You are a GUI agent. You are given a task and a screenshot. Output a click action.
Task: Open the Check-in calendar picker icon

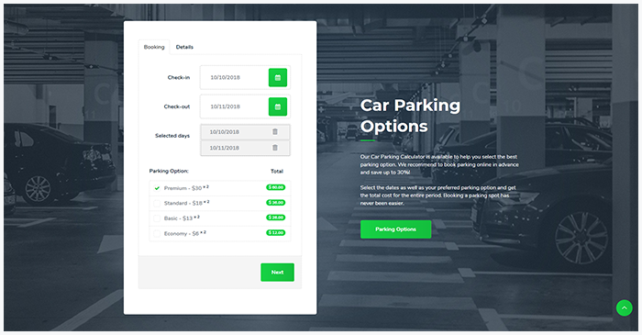point(278,77)
